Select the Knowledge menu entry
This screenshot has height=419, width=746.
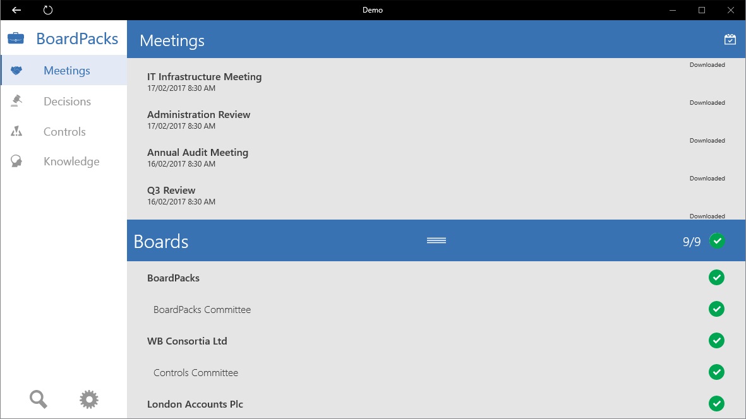(71, 161)
